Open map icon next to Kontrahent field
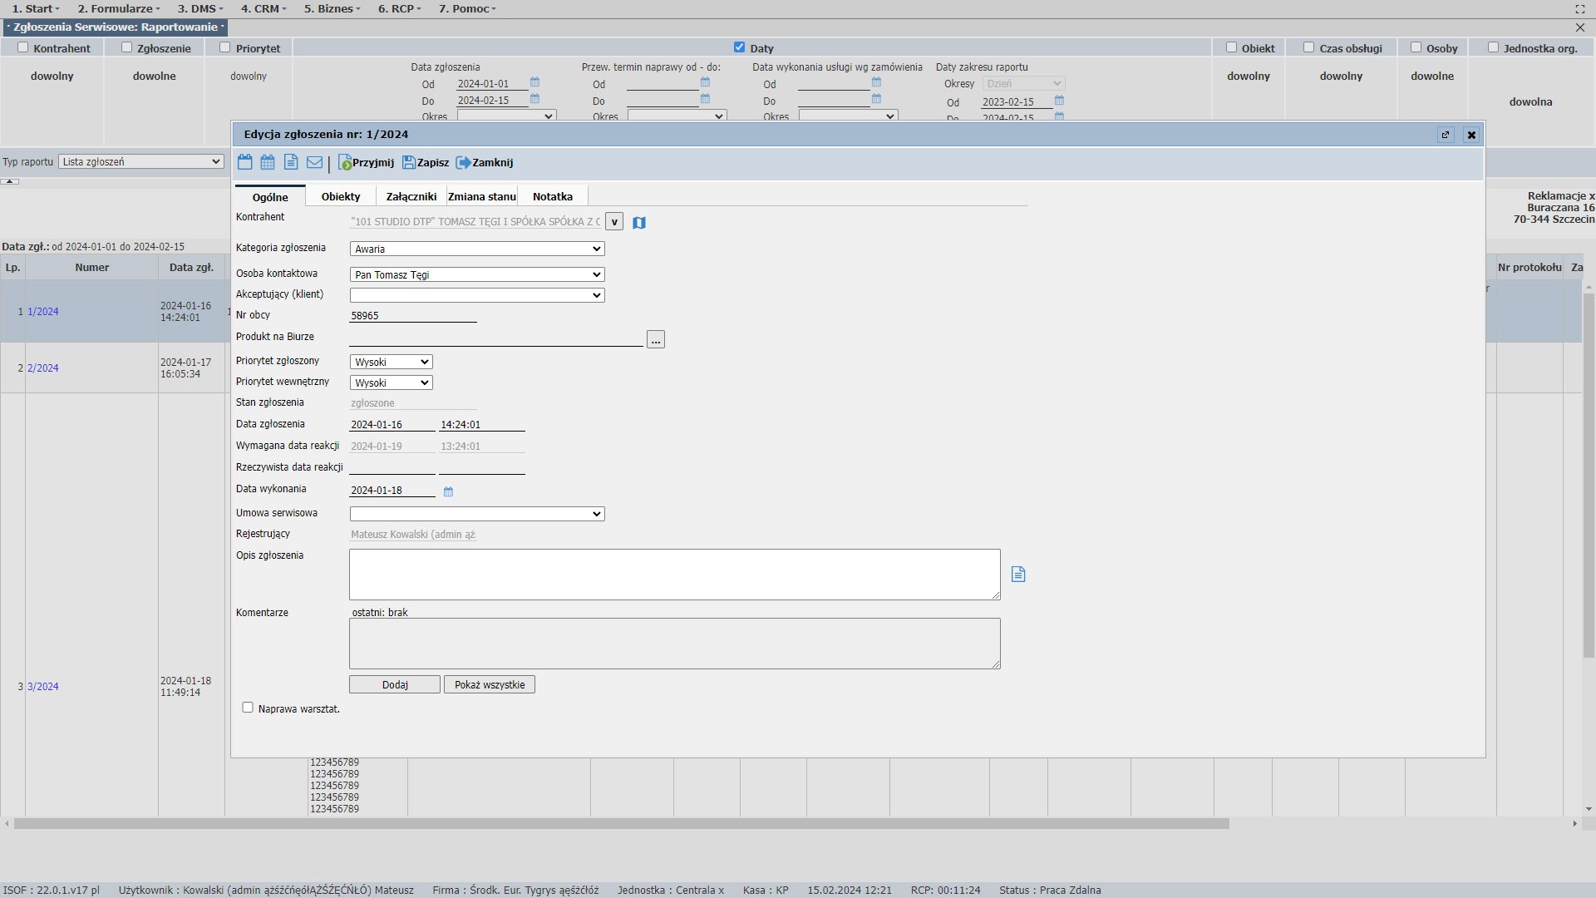 pos(639,223)
